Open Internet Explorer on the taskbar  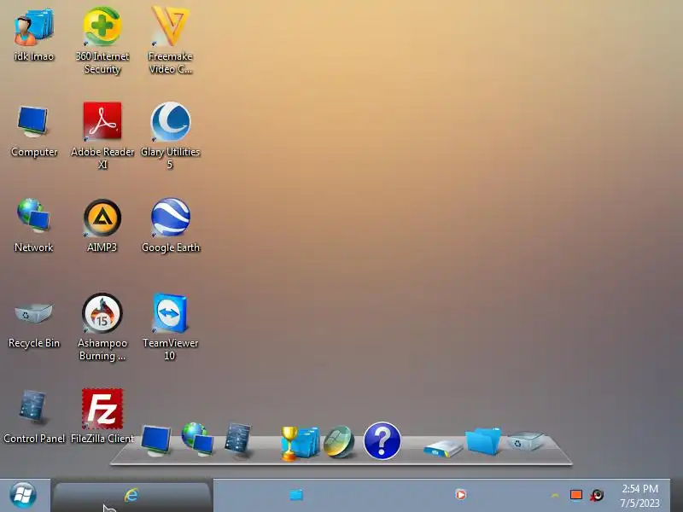coord(131,495)
